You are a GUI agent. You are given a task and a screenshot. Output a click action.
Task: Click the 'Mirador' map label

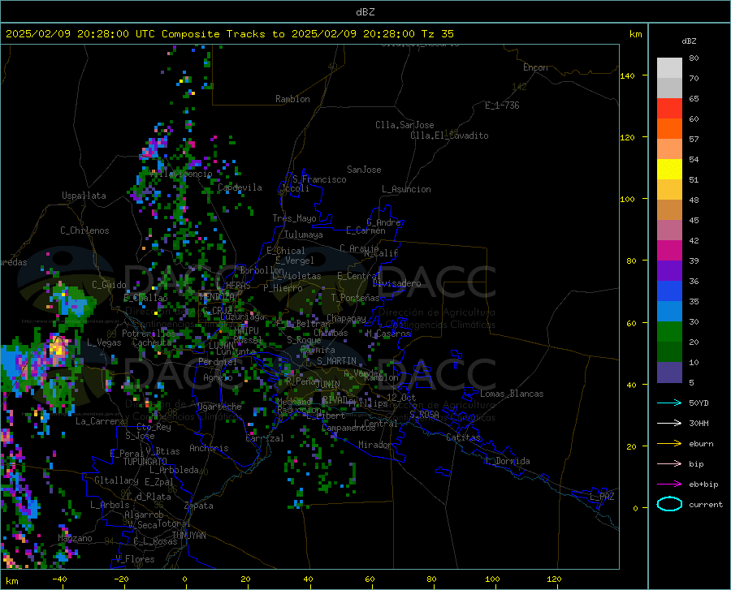pos(374,445)
